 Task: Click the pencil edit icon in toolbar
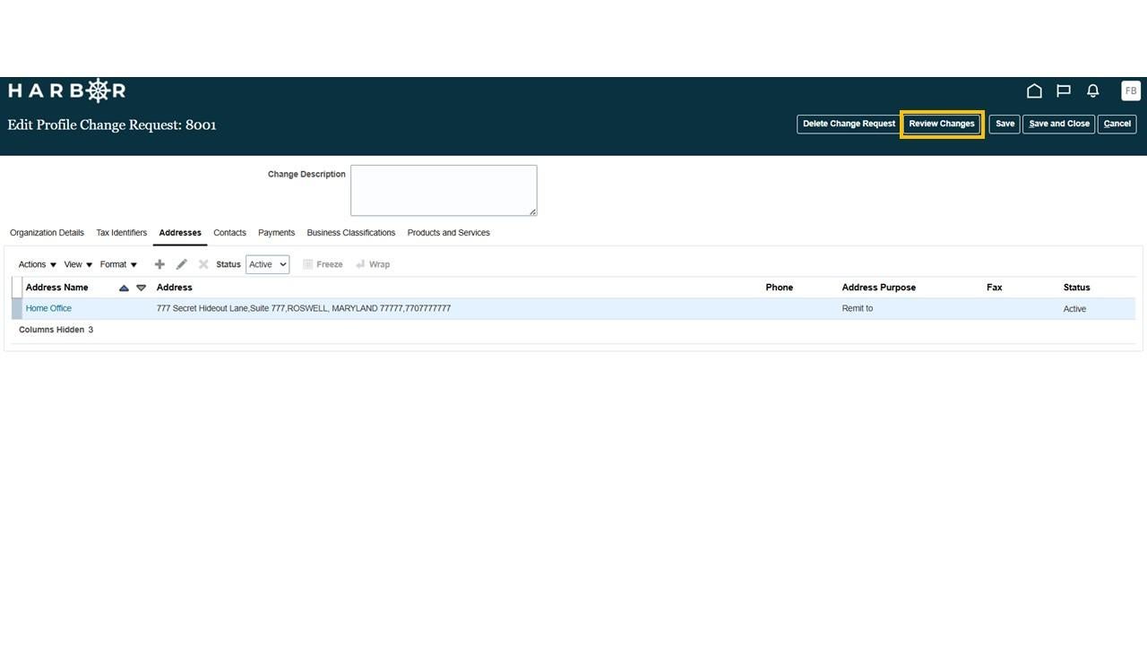point(182,264)
